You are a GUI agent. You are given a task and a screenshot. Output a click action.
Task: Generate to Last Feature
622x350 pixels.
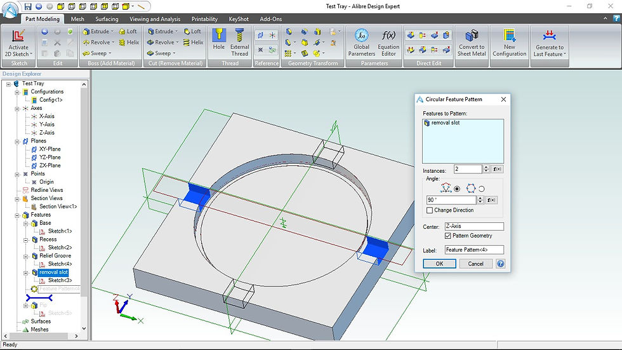tap(550, 42)
